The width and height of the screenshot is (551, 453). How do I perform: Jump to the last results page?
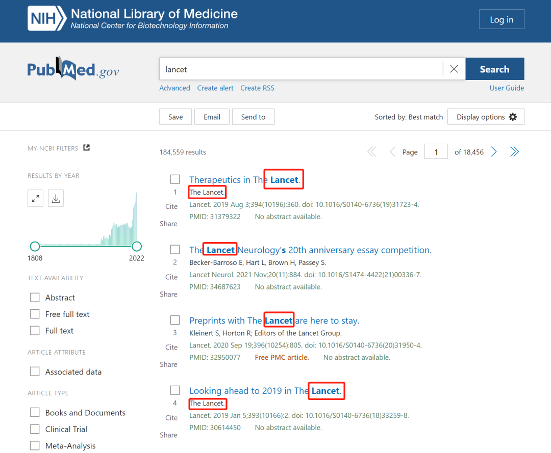(x=514, y=151)
